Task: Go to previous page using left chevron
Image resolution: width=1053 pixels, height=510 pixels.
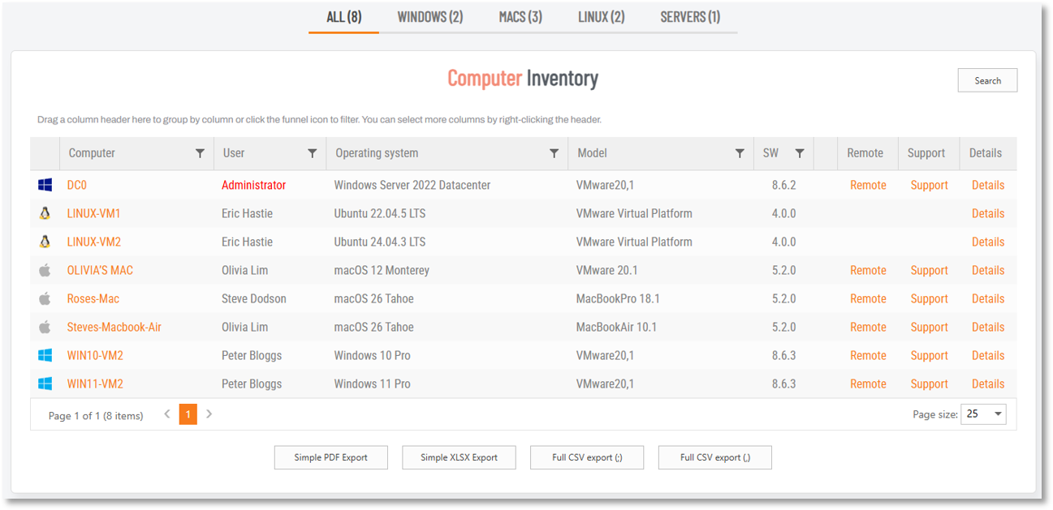Action: click(167, 414)
